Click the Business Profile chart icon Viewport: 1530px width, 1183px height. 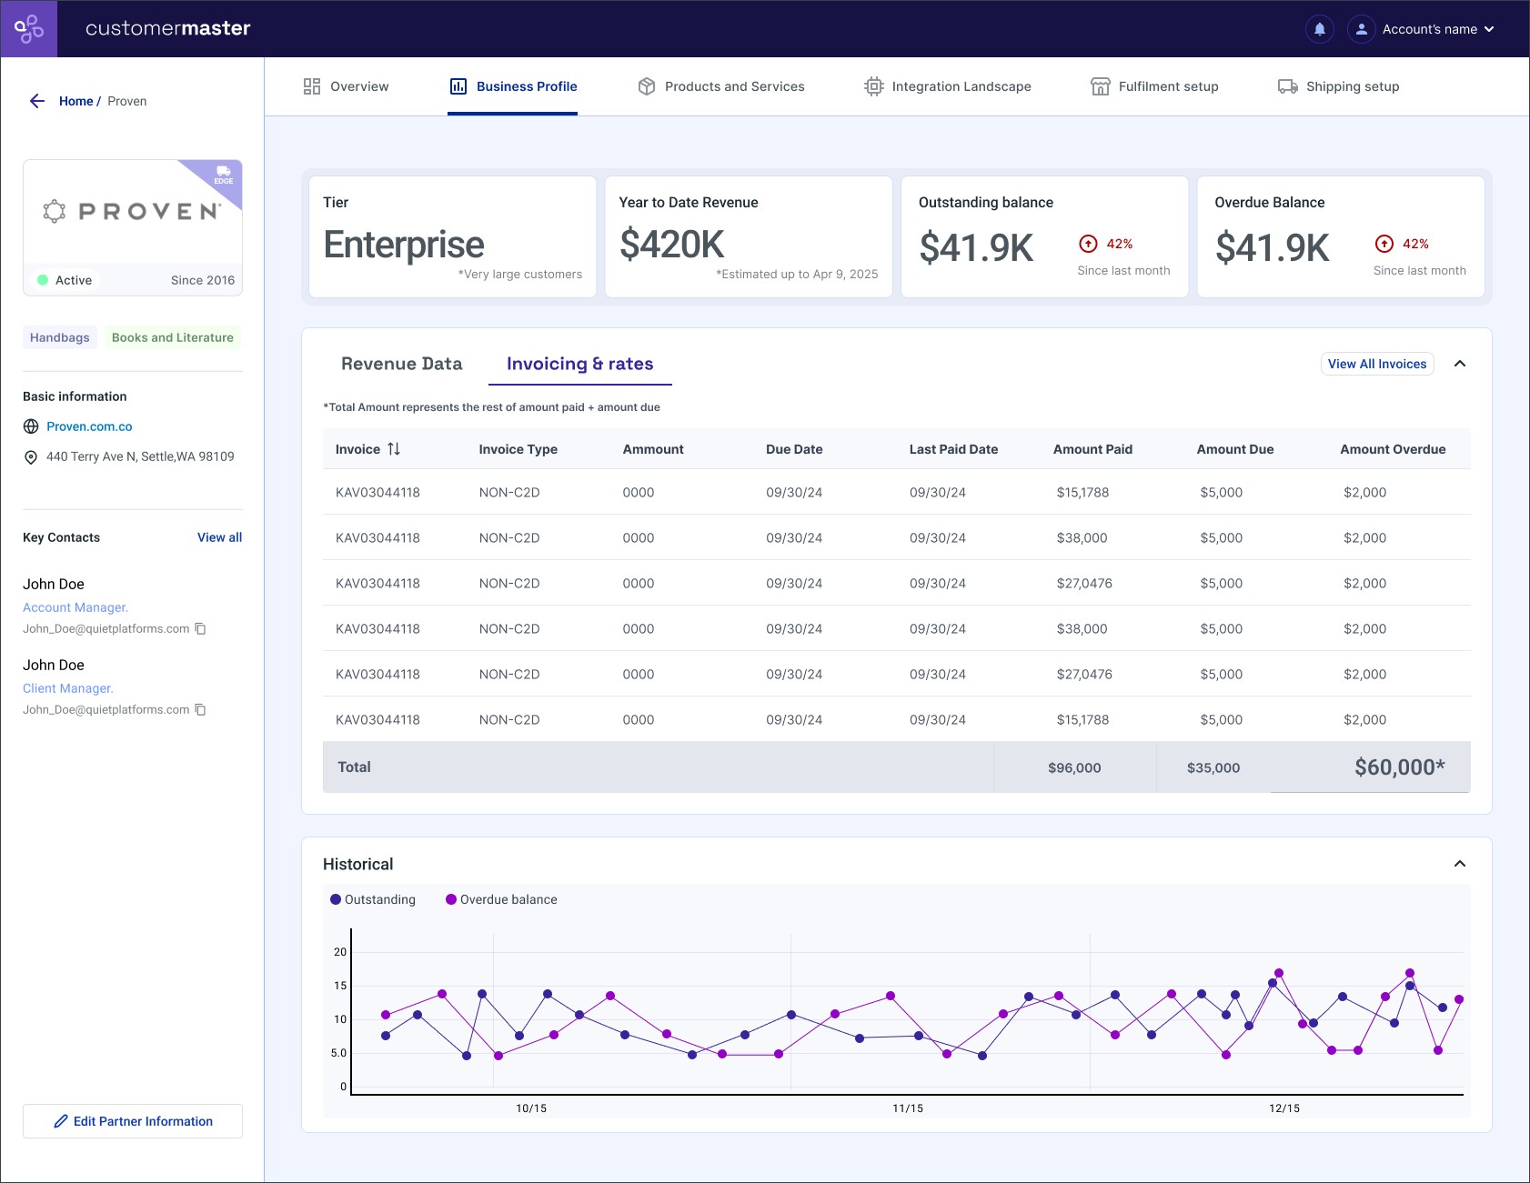click(x=458, y=86)
